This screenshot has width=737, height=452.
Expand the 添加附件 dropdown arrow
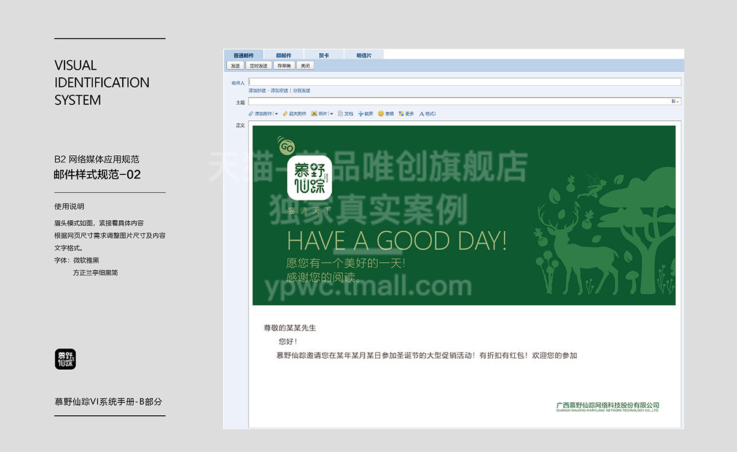click(276, 114)
